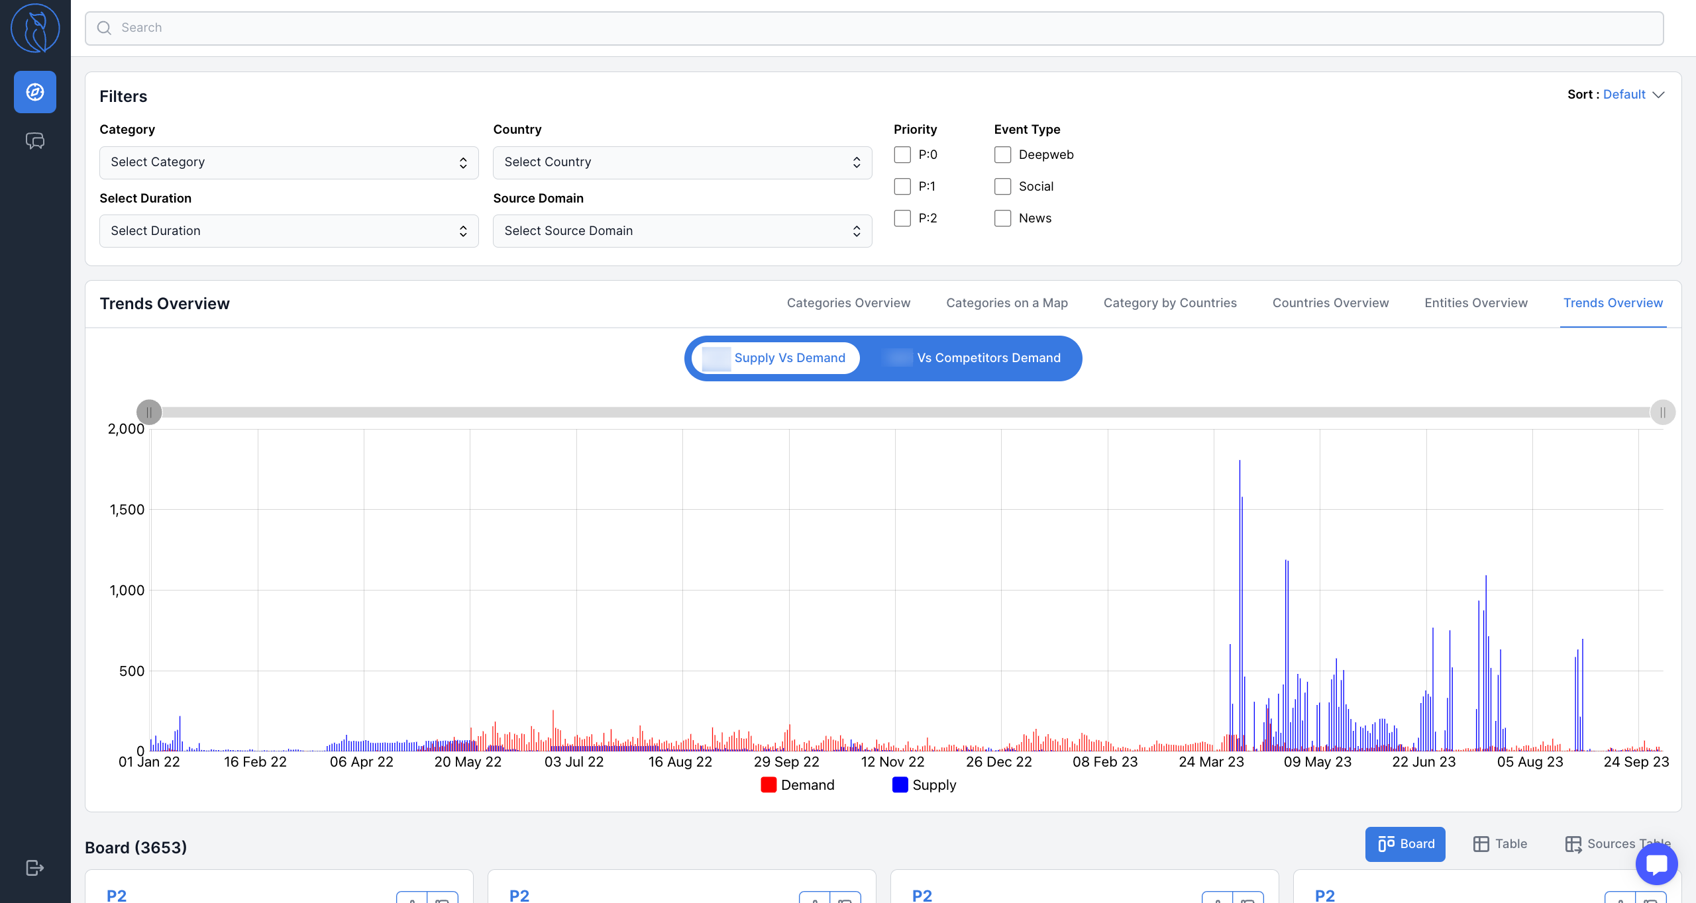Enable the P:0 priority checkbox

902,155
